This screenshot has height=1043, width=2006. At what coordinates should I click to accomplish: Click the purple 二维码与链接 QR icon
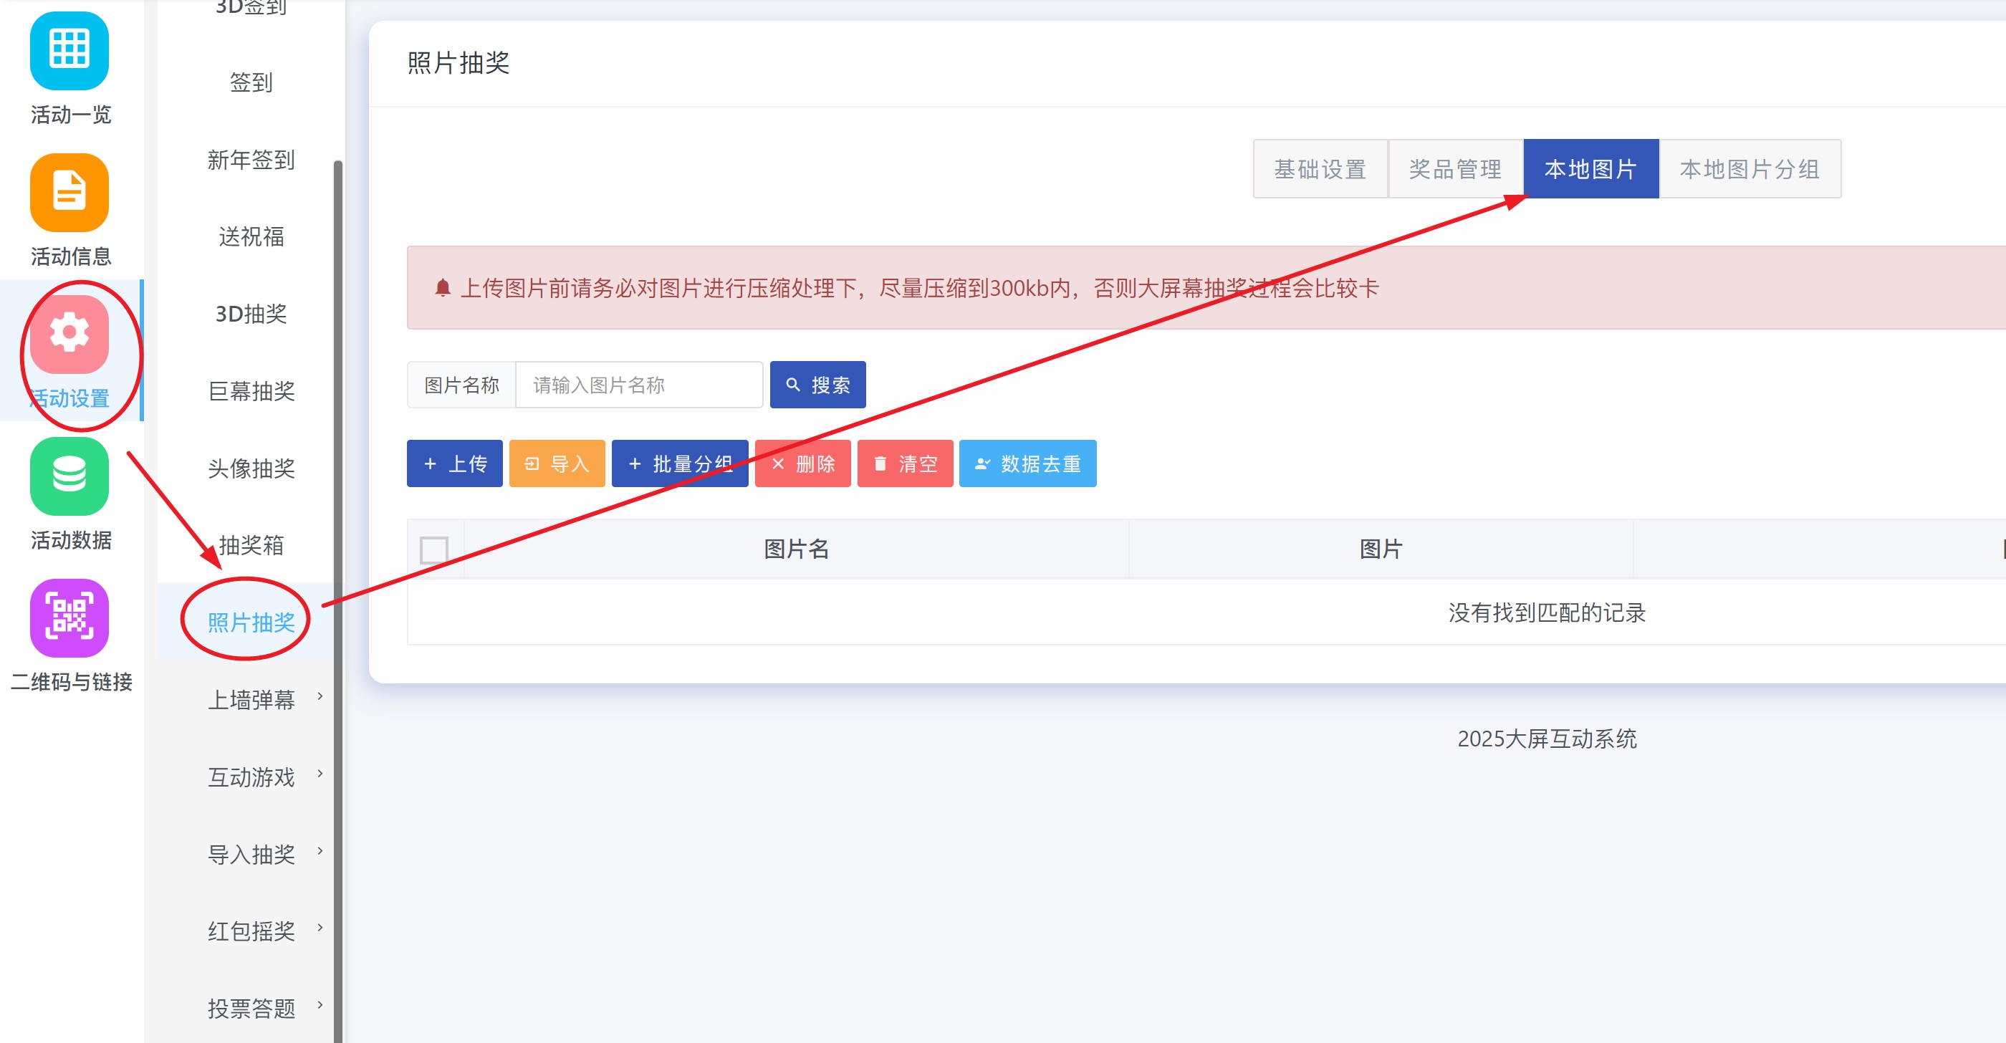pyautogui.click(x=69, y=617)
